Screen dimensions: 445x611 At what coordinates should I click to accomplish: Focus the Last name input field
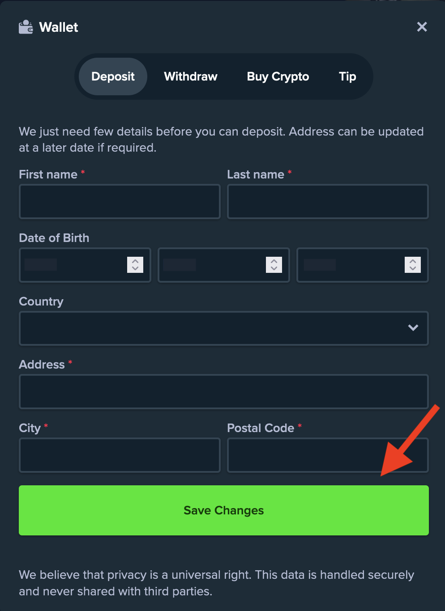tap(328, 202)
